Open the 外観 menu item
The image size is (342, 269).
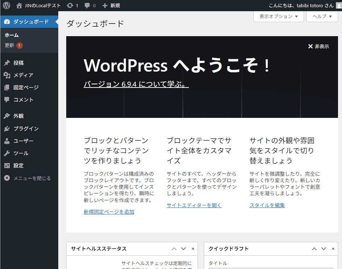[18, 116]
